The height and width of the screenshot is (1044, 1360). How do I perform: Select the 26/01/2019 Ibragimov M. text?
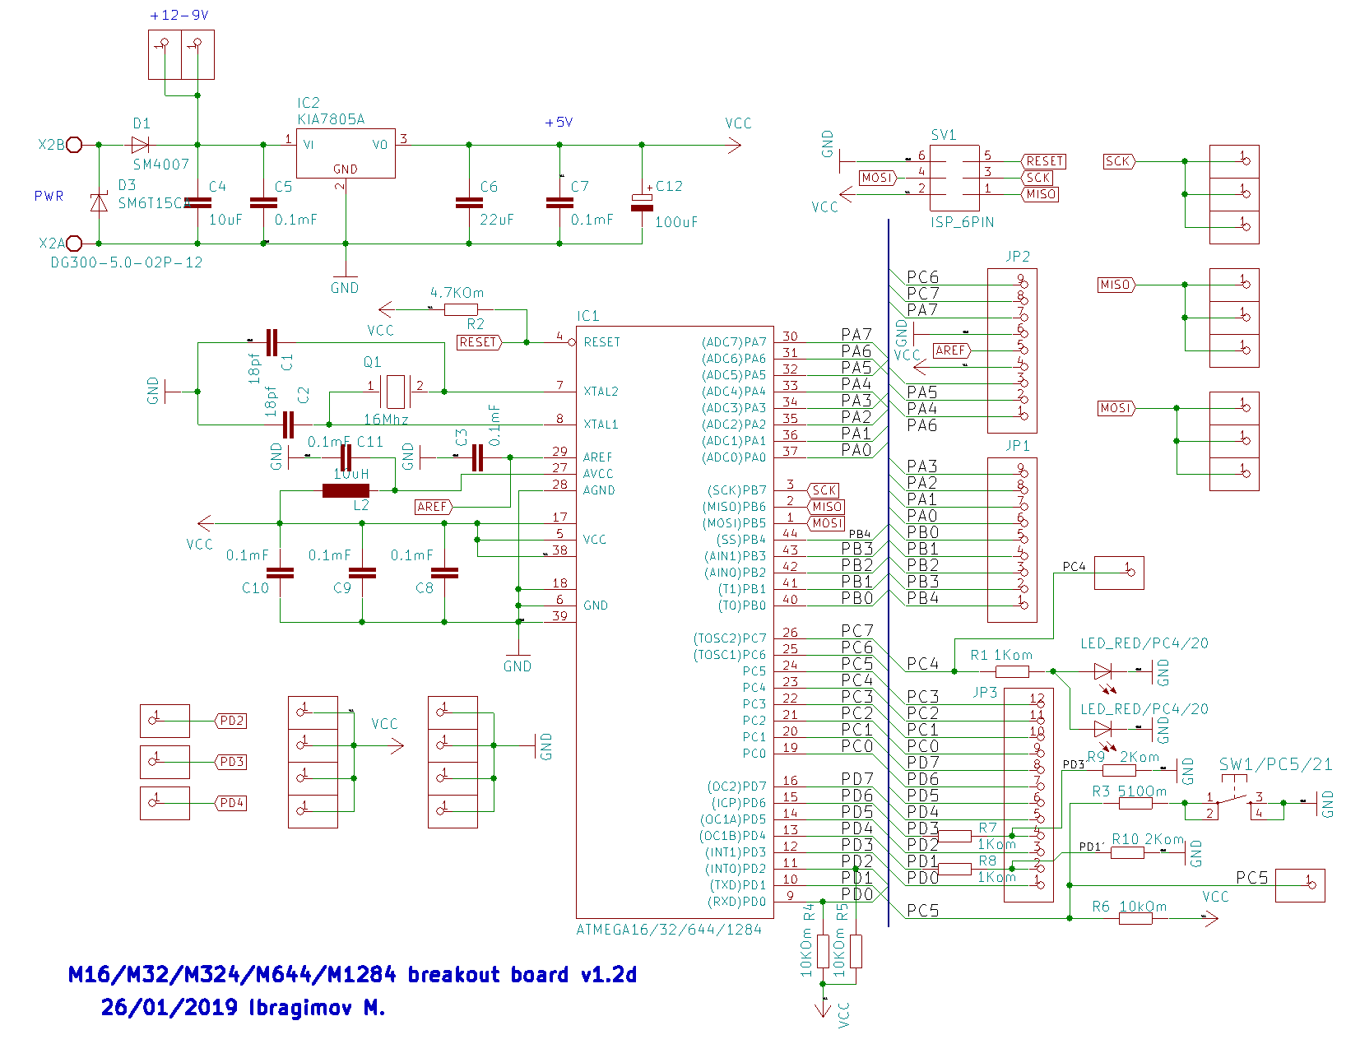244,1007
